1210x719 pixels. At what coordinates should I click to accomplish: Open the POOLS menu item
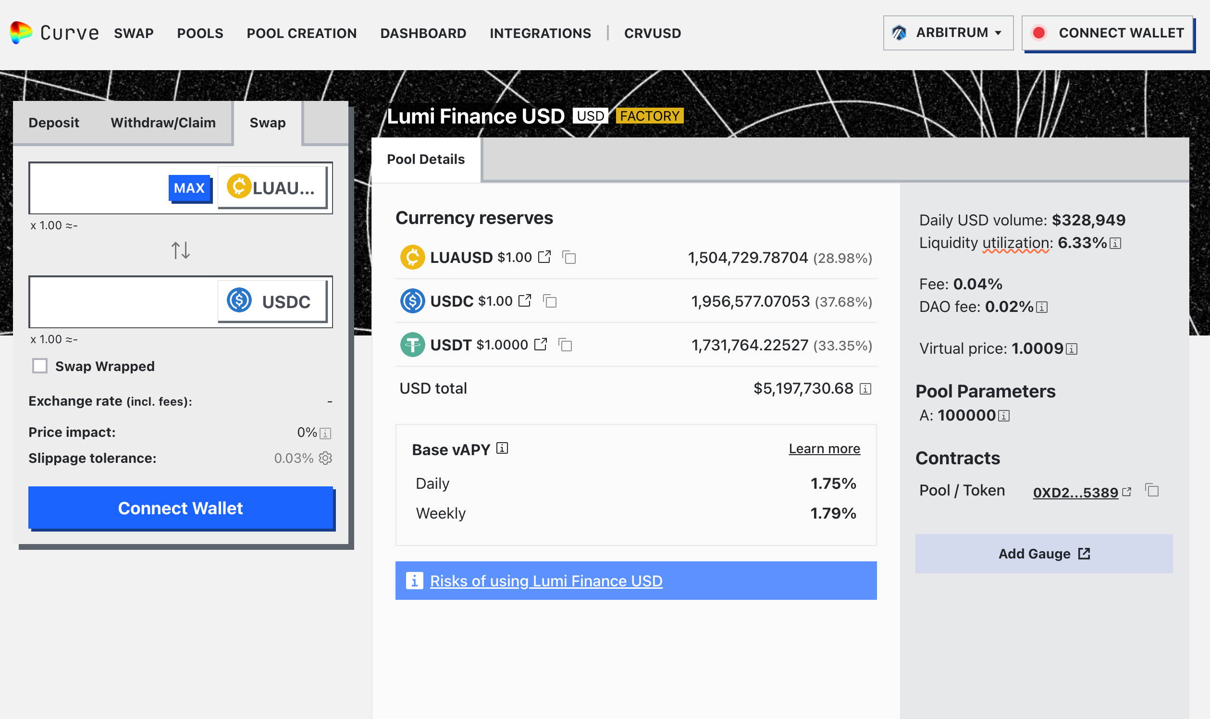tap(199, 33)
